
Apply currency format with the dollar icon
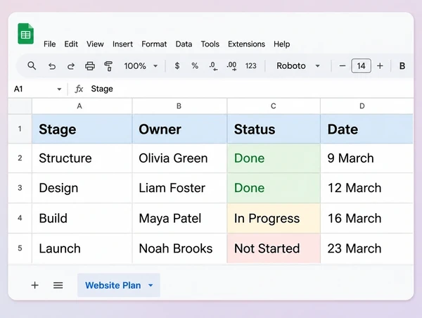[177, 65]
